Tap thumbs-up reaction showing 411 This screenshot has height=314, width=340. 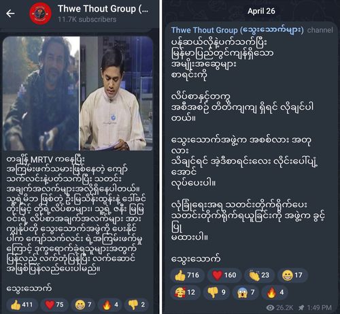coord(22,304)
